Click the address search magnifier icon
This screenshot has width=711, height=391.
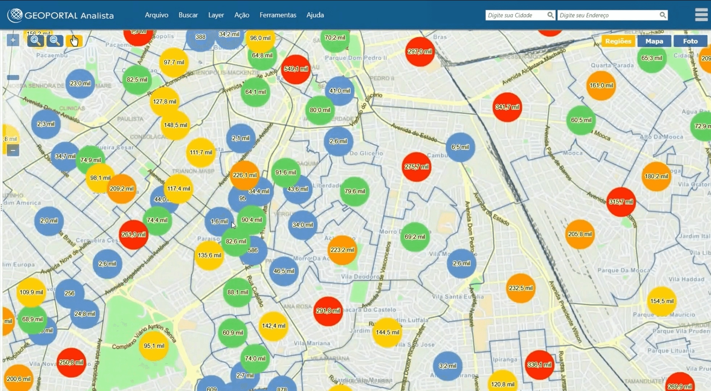pos(663,15)
